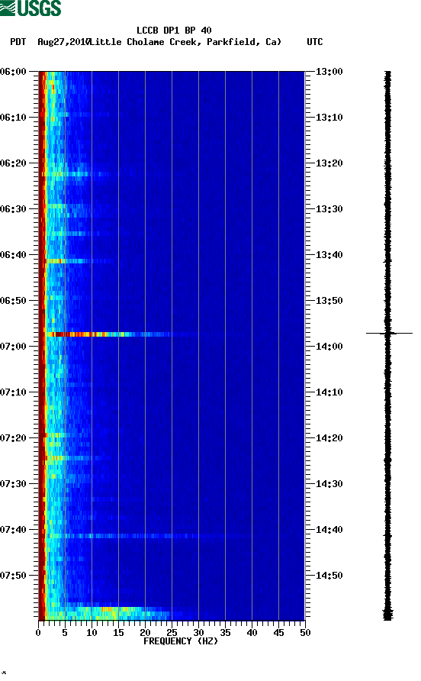Screen dimensions: 421x681
Task: Click the Little Cholame Creek, Parkfield location text
Action: (x=185, y=42)
